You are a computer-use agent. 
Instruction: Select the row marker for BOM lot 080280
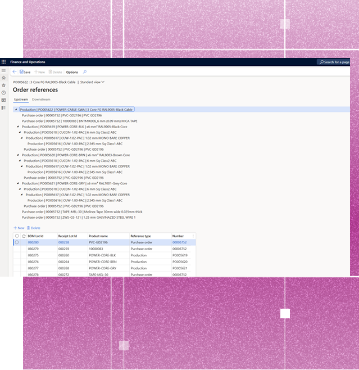tap(17, 242)
